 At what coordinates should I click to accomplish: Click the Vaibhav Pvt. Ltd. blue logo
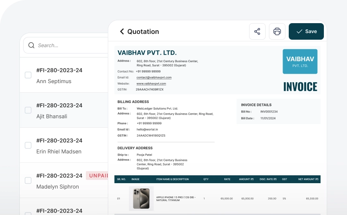pyautogui.click(x=300, y=62)
